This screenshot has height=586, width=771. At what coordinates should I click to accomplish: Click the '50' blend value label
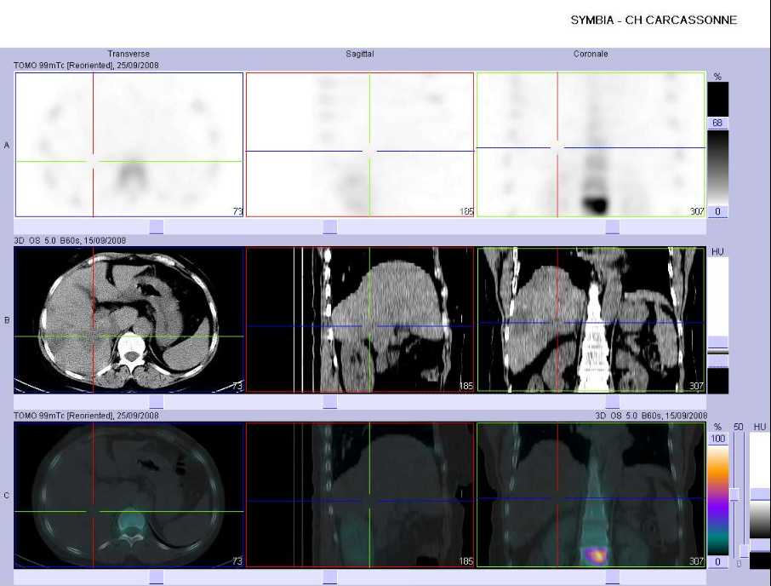[738, 427]
